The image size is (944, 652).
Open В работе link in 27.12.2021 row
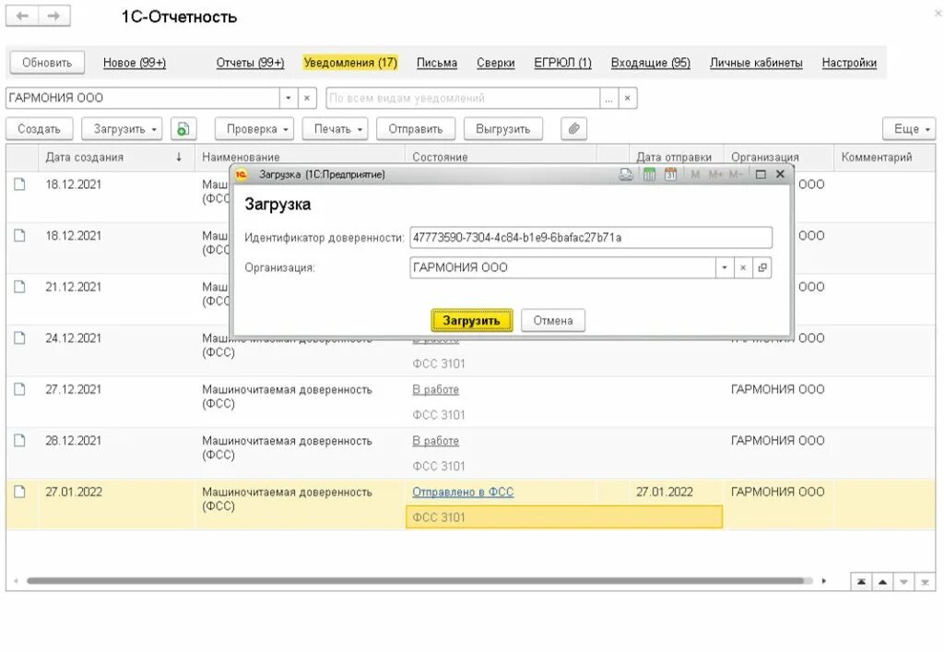435,389
